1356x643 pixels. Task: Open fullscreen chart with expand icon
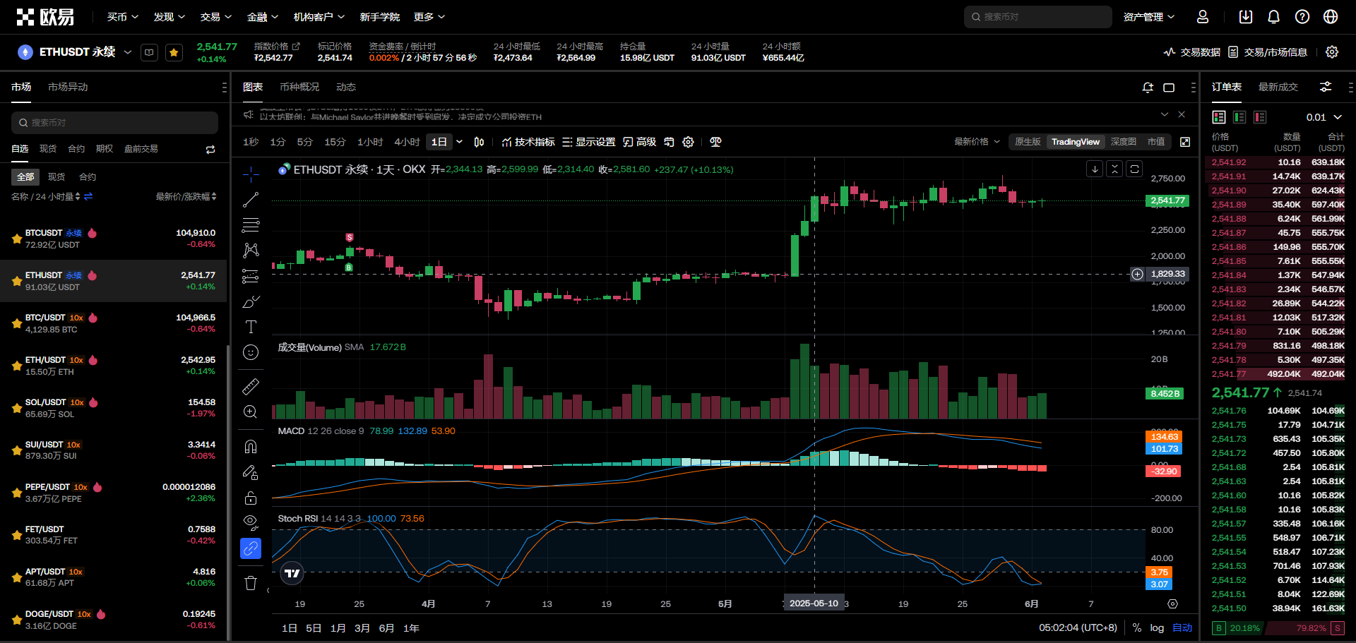[x=1185, y=142]
